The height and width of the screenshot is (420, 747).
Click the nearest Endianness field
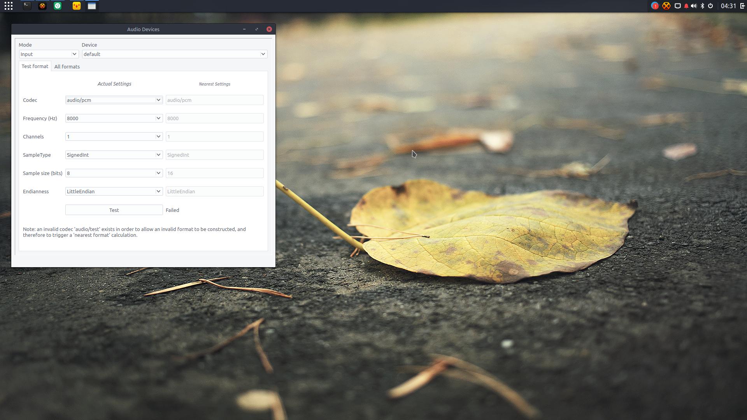(x=215, y=191)
